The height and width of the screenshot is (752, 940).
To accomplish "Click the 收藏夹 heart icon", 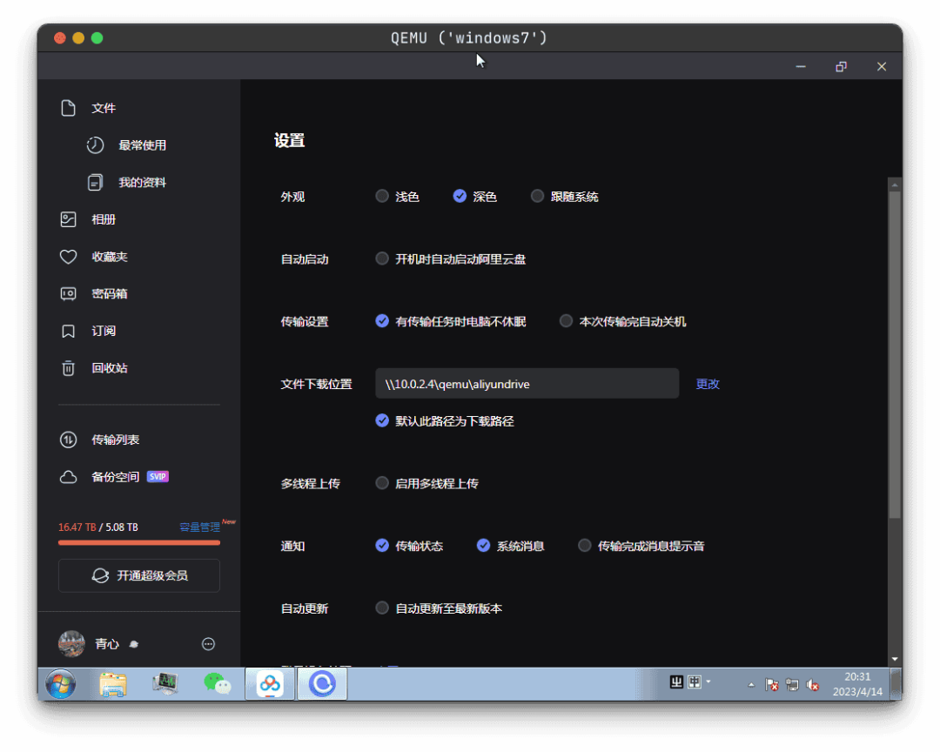I will point(69,257).
